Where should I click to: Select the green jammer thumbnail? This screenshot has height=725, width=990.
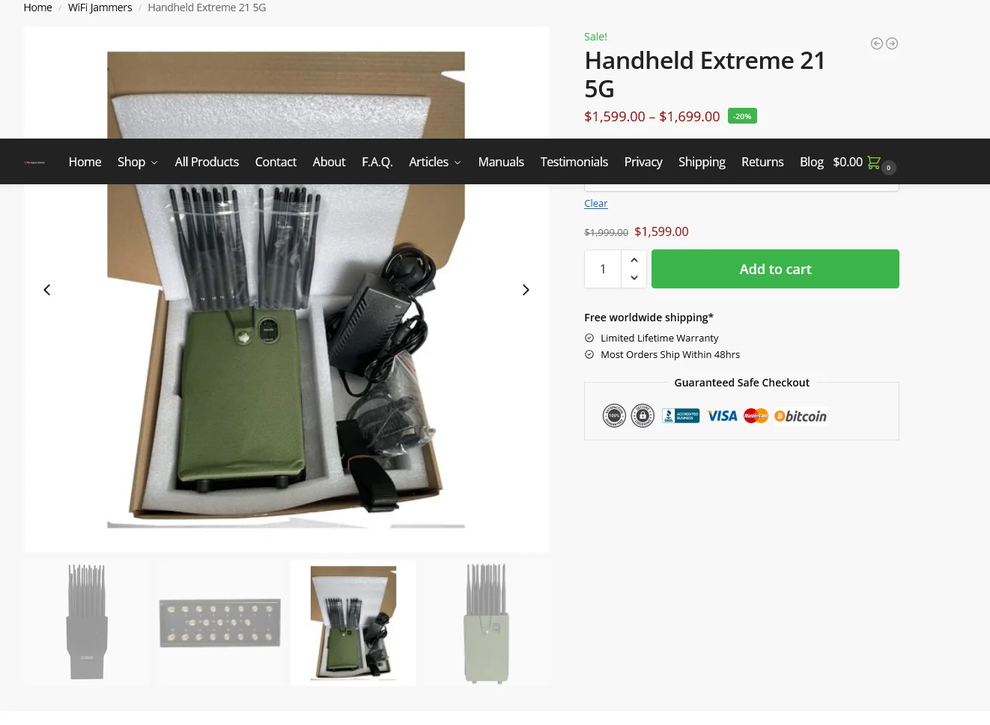pos(487,623)
